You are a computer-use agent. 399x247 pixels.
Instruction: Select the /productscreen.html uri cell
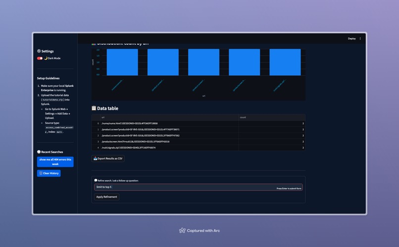point(169,141)
